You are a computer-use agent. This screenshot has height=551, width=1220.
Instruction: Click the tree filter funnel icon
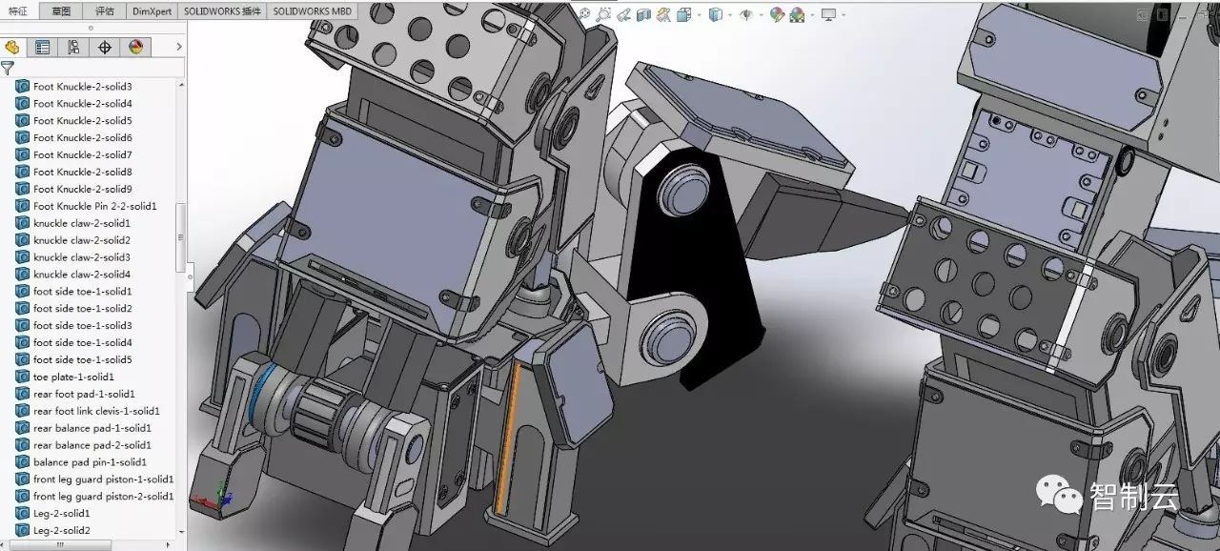coord(8,69)
